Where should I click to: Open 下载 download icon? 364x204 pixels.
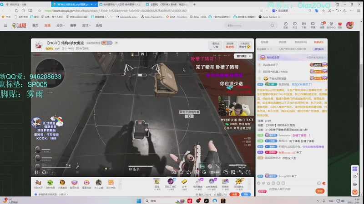point(303,25)
